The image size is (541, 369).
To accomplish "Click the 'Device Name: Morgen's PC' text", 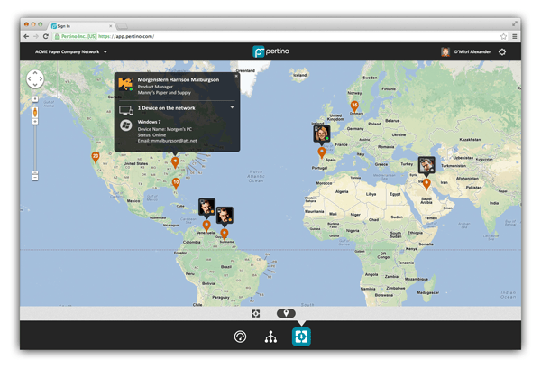I will (165, 129).
